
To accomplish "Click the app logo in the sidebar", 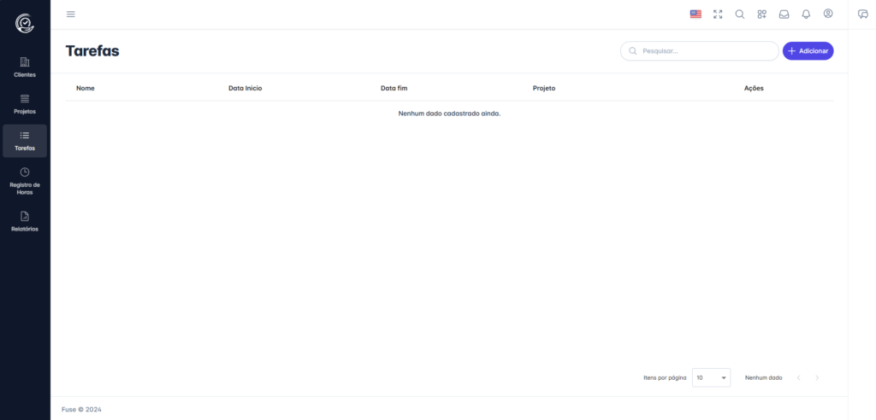I will 25,24.
